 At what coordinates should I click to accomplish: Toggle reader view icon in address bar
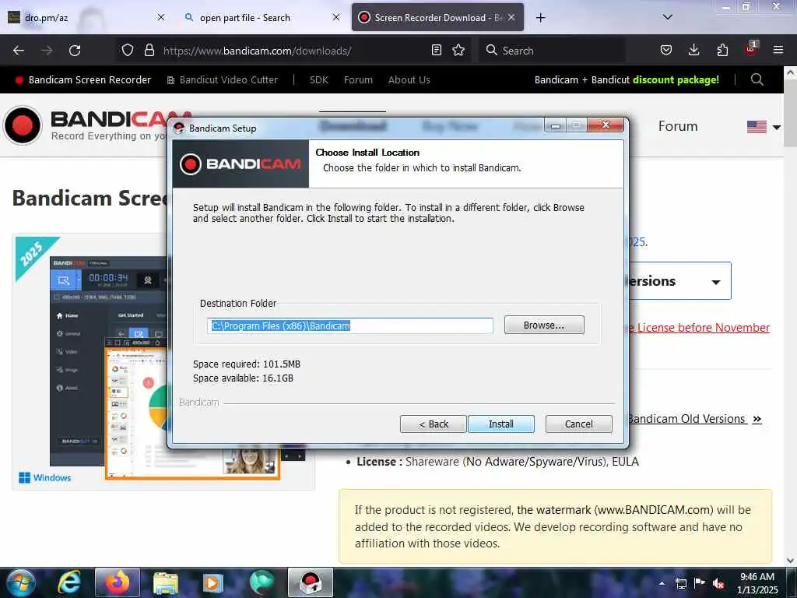[436, 51]
